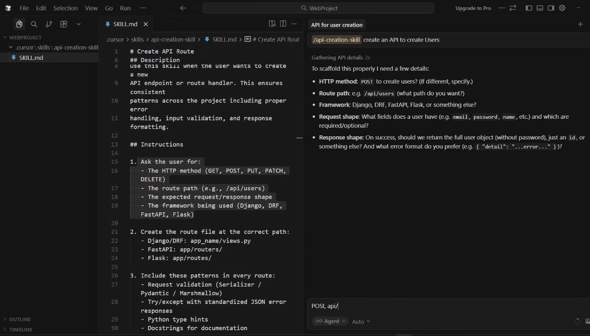This screenshot has height=336, width=590.
Task: Click the '- The expected request/response shape' line
Action: click(x=206, y=197)
